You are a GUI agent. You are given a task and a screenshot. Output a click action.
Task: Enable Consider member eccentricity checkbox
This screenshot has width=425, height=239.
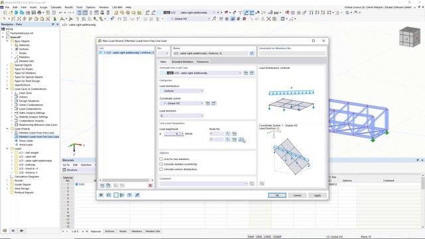click(161, 164)
